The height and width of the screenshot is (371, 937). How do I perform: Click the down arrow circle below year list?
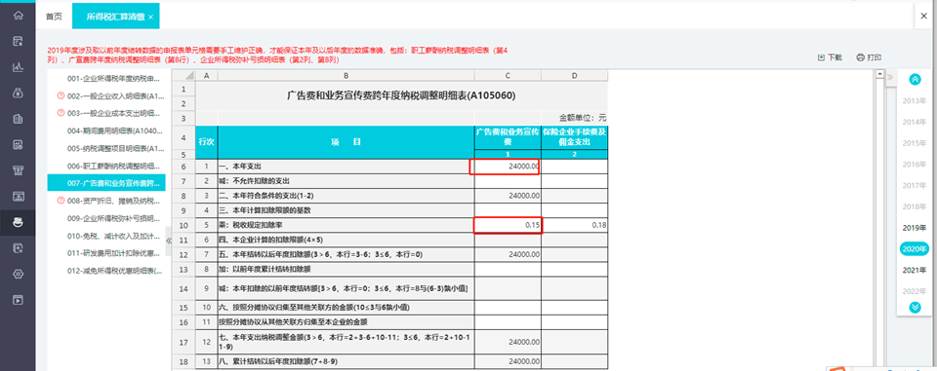click(915, 307)
